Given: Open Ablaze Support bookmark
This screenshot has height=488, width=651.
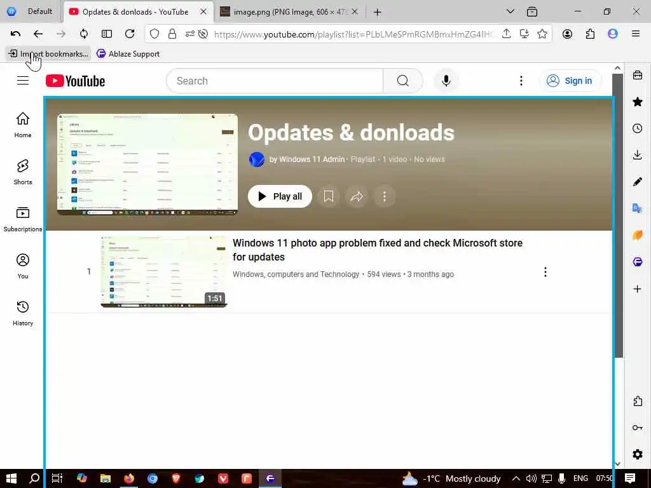Looking at the screenshot, I should (128, 53).
